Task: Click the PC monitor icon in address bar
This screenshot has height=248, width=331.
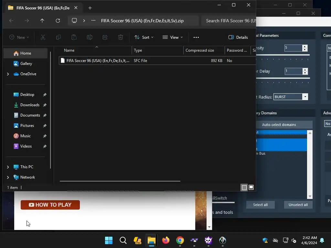Action: (x=74, y=21)
